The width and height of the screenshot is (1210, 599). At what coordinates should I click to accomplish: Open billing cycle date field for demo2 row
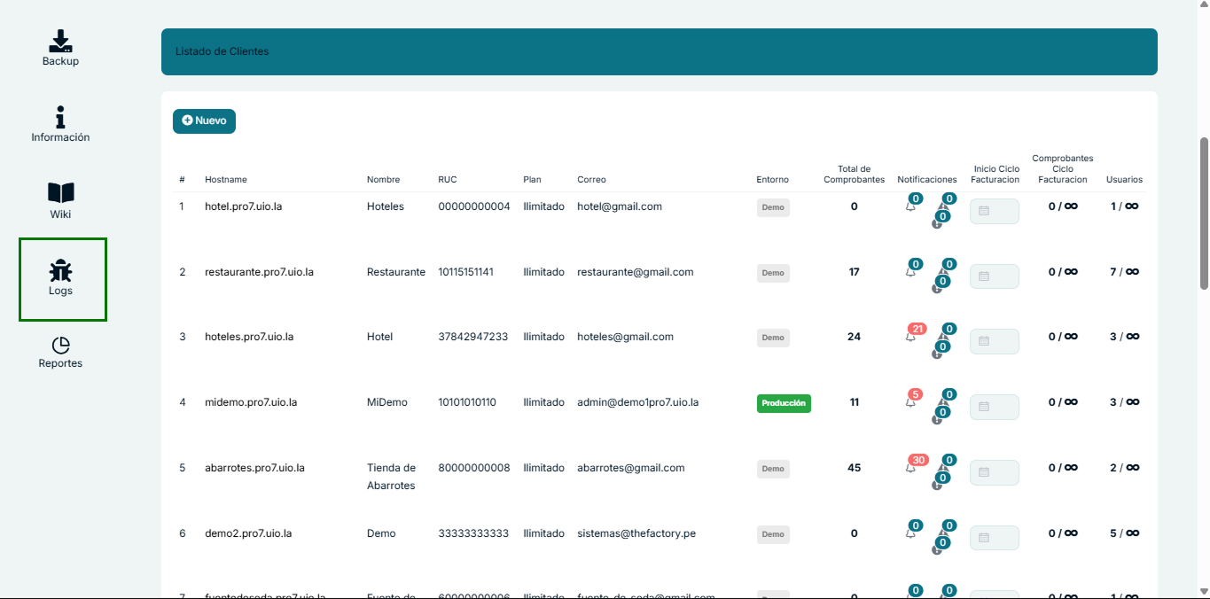[x=994, y=538]
